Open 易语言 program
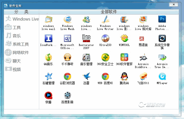Screen dimensions: 184x119 (x=142, y=39)
